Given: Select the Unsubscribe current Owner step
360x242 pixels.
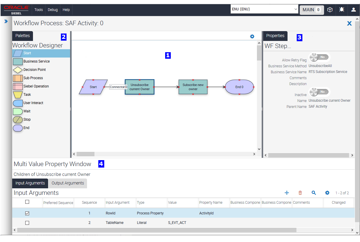Looking at the screenshot, I should pyautogui.click(x=140, y=87).
